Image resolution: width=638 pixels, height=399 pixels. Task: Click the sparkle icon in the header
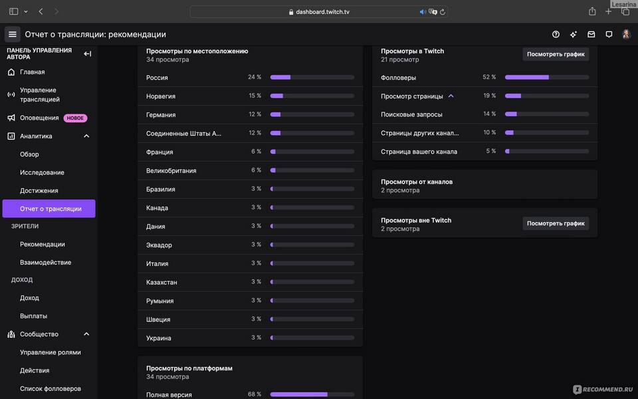point(574,35)
